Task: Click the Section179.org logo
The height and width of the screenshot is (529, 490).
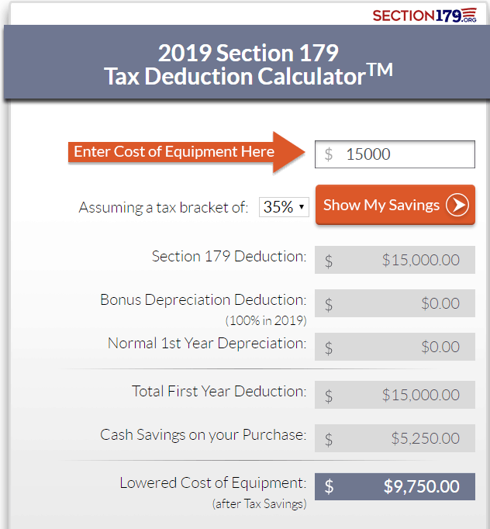Action: tap(425, 16)
